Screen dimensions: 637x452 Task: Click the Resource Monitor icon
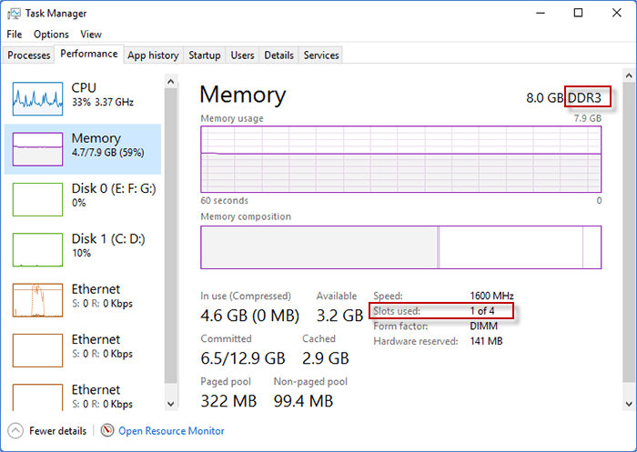108,430
